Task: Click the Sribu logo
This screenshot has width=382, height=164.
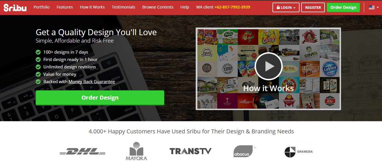Action: [15, 7]
